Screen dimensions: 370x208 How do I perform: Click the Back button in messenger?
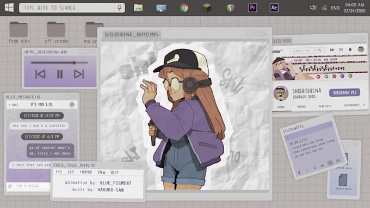coord(14,105)
